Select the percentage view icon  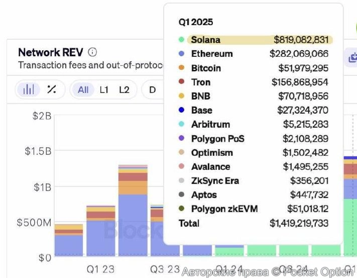51,89
